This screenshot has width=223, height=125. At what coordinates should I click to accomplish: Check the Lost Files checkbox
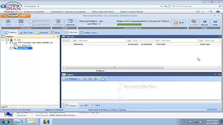pos(11,48)
